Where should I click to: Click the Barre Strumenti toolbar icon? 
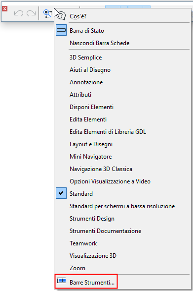(61, 281)
